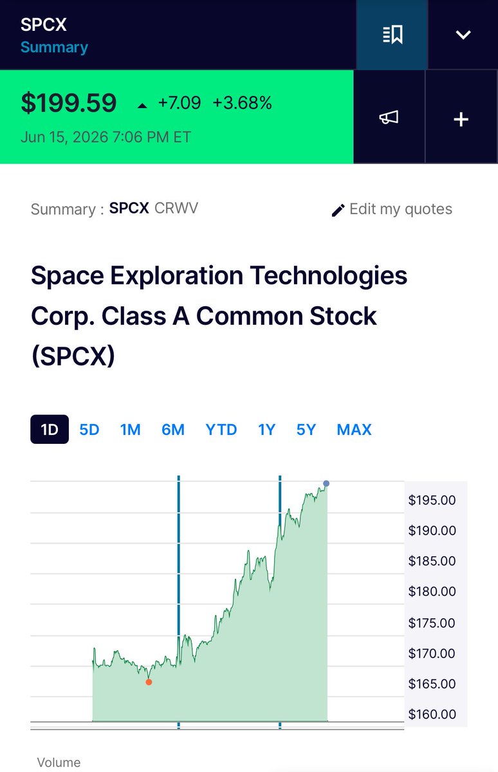The image size is (498, 772).
Task: Open Edit my quotes link
Action: point(392,209)
